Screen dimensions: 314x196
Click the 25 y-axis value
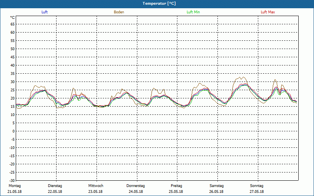[x=13, y=90]
